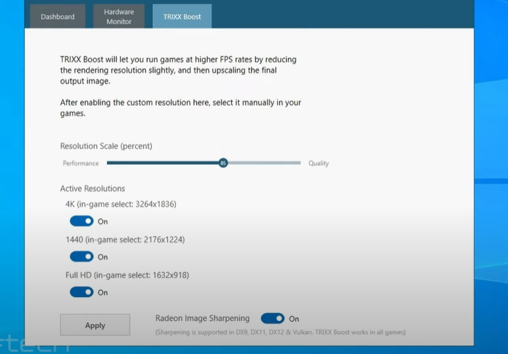Click the Resolution Scale slider handle showing 85

pyautogui.click(x=223, y=163)
